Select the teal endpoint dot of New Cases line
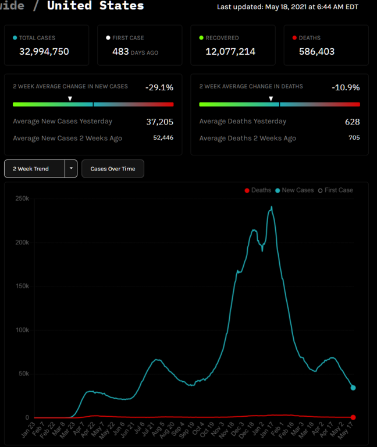Viewport: 377px width, 447px height. click(x=353, y=388)
